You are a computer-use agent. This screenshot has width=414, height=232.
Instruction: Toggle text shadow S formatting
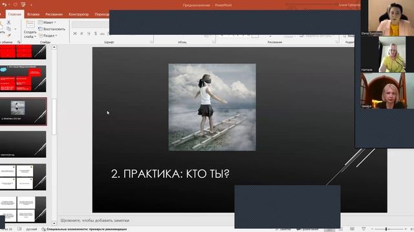pyautogui.click(x=96, y=34)
